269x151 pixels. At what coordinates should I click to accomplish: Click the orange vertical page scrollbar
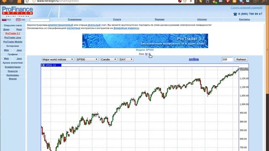(x=267, y=49)
